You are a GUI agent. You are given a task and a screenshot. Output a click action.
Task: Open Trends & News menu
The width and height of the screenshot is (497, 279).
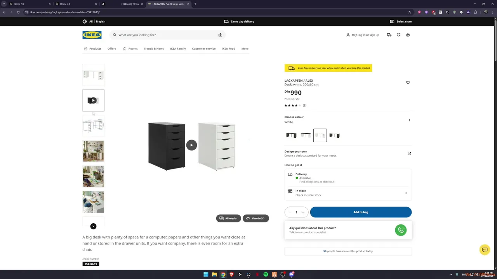pyautogui.click(x=154, y=49)
